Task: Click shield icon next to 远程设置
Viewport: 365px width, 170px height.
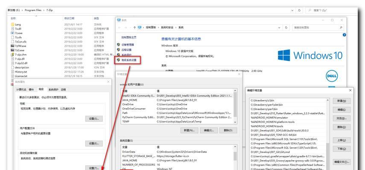Action: (119, 50)
